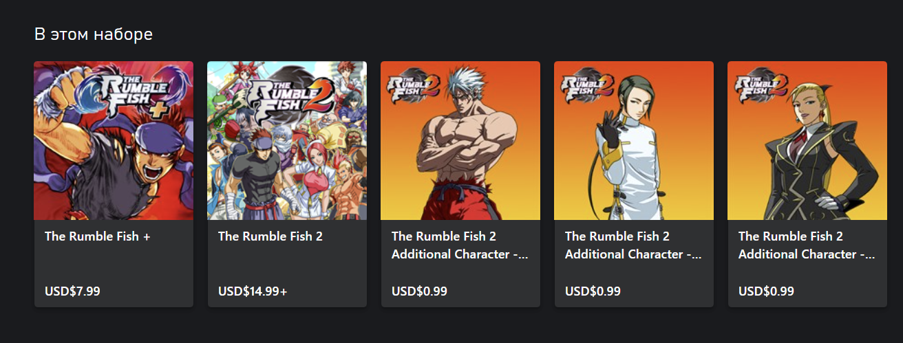Click the "В этом наборе" section heading
903x343 pixels.
(x=94, y=34)
